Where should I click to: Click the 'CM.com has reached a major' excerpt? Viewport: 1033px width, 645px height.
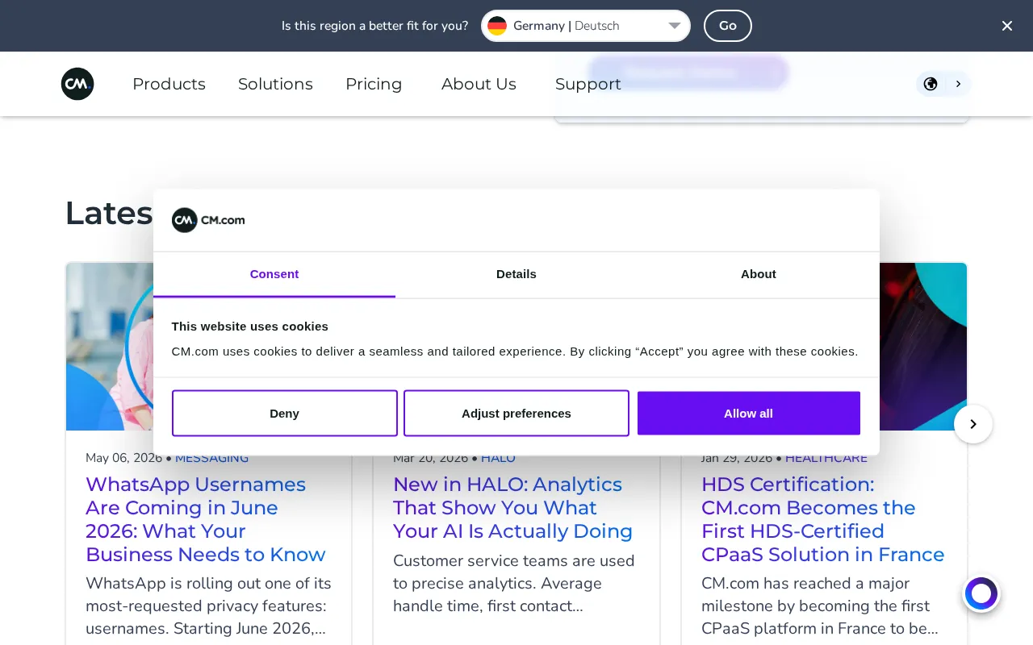click(x=820, y=605)
